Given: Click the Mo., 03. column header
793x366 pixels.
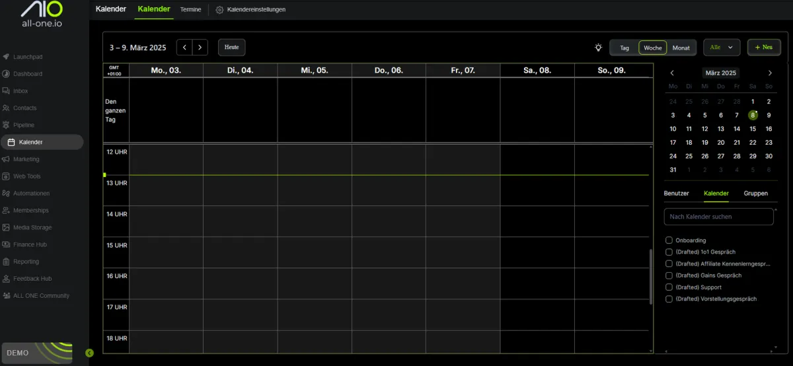Looking at the screenshot, I should point(166,70).
